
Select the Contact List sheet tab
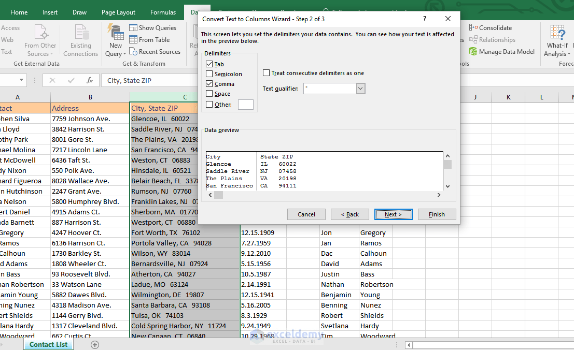point(48,344)
